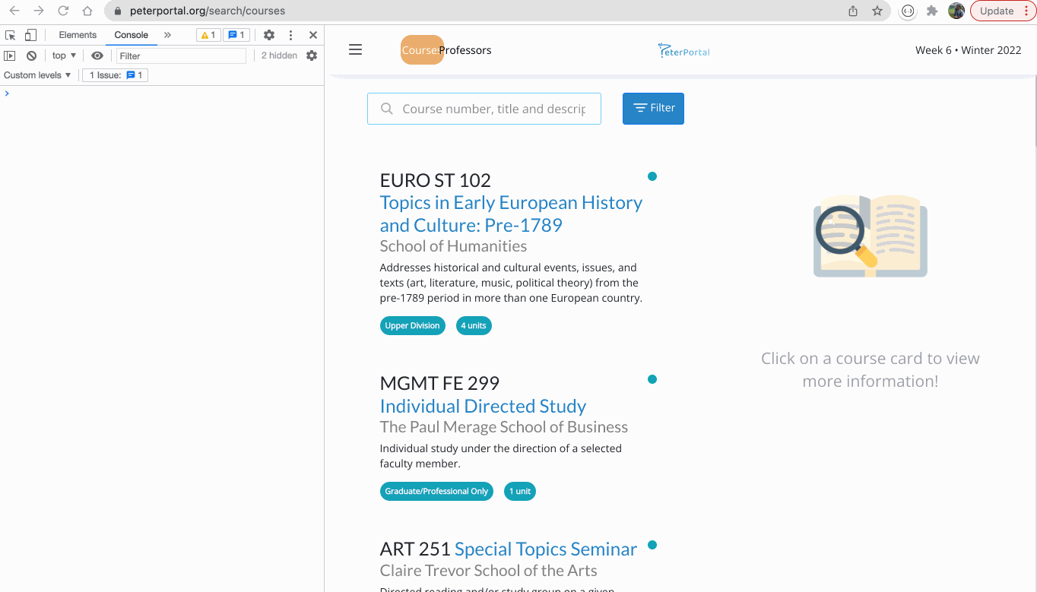
Task: Toggle the green dot on MGMT FE 299 card
Action: 652,378
